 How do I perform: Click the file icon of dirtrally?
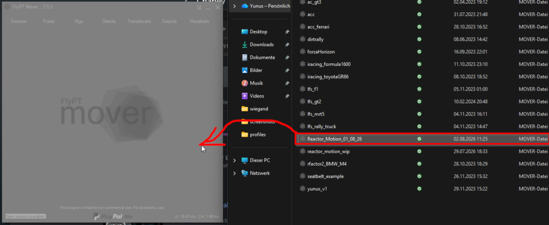(302, 39)
